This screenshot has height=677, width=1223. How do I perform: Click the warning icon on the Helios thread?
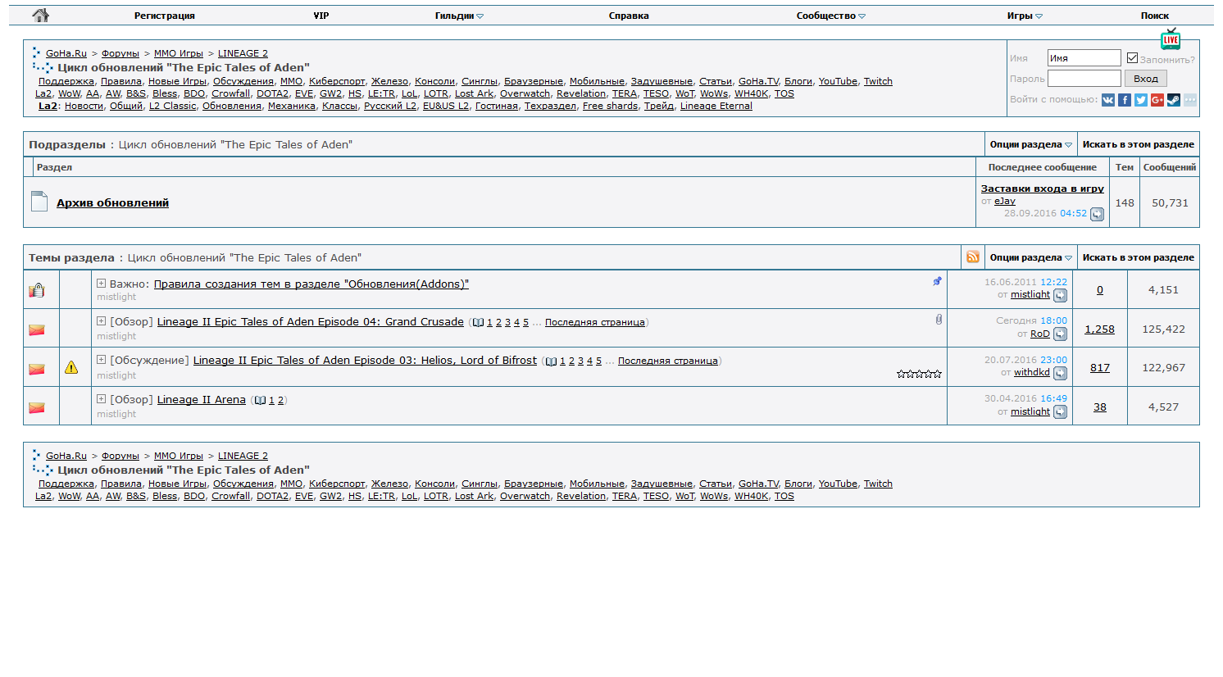tap(71, 368)
